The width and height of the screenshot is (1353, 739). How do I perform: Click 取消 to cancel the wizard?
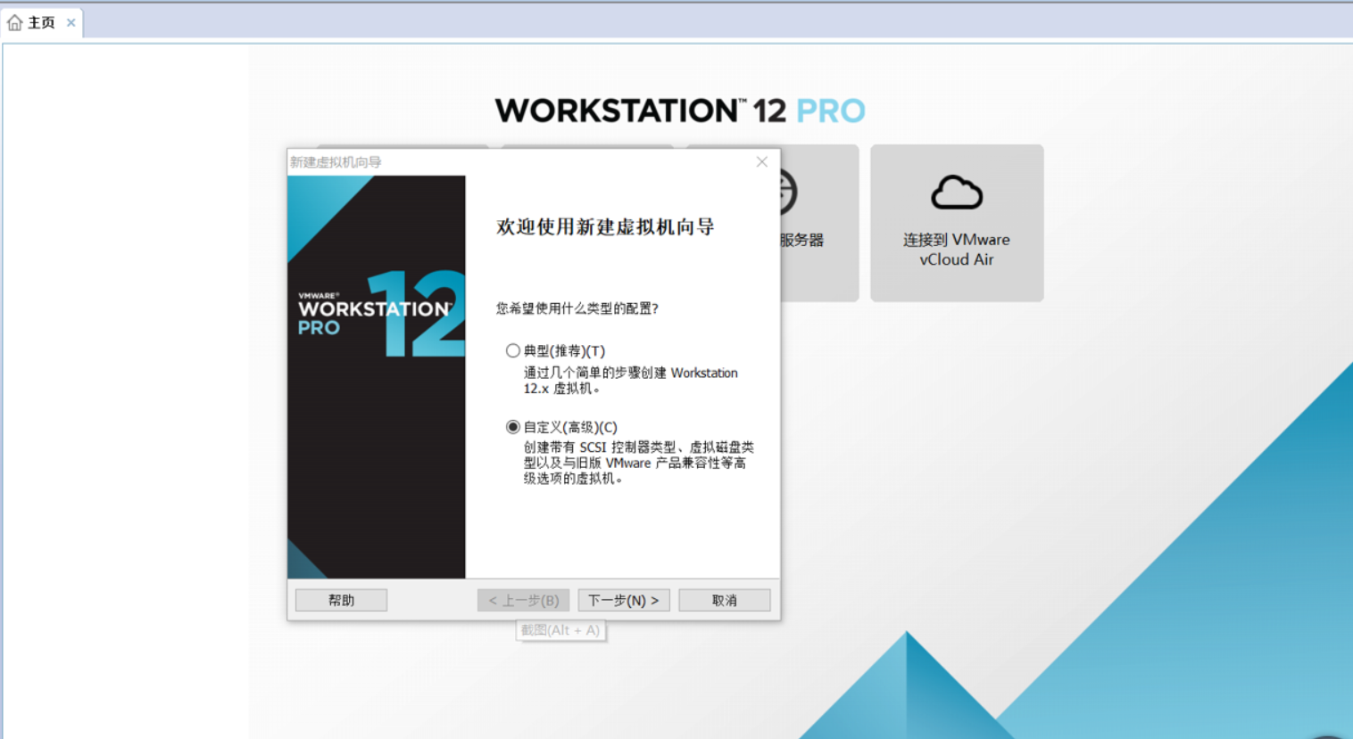(724, 600)
